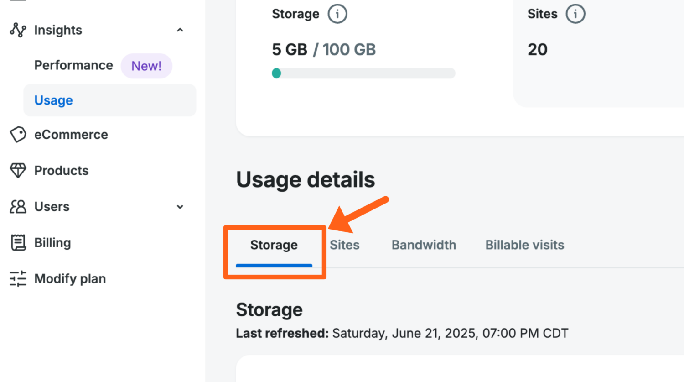Viewport: 684px width, 382px height.
Task: Click the Modify plan menu entry
Action: click(70, 278)
